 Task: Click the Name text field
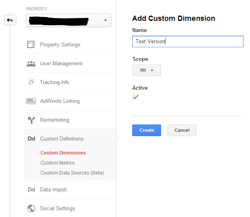[x=187, y=42]
